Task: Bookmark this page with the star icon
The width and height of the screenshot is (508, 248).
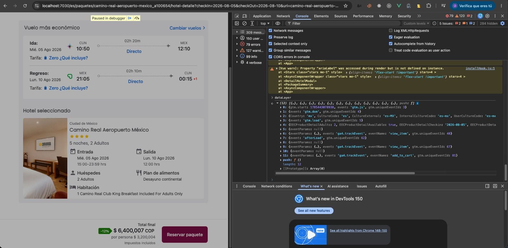Action: (345, 6)
